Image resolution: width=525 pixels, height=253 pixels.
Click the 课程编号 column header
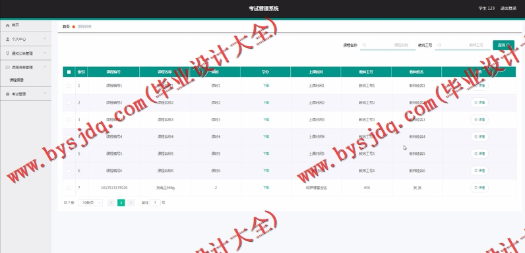point(113,72)
